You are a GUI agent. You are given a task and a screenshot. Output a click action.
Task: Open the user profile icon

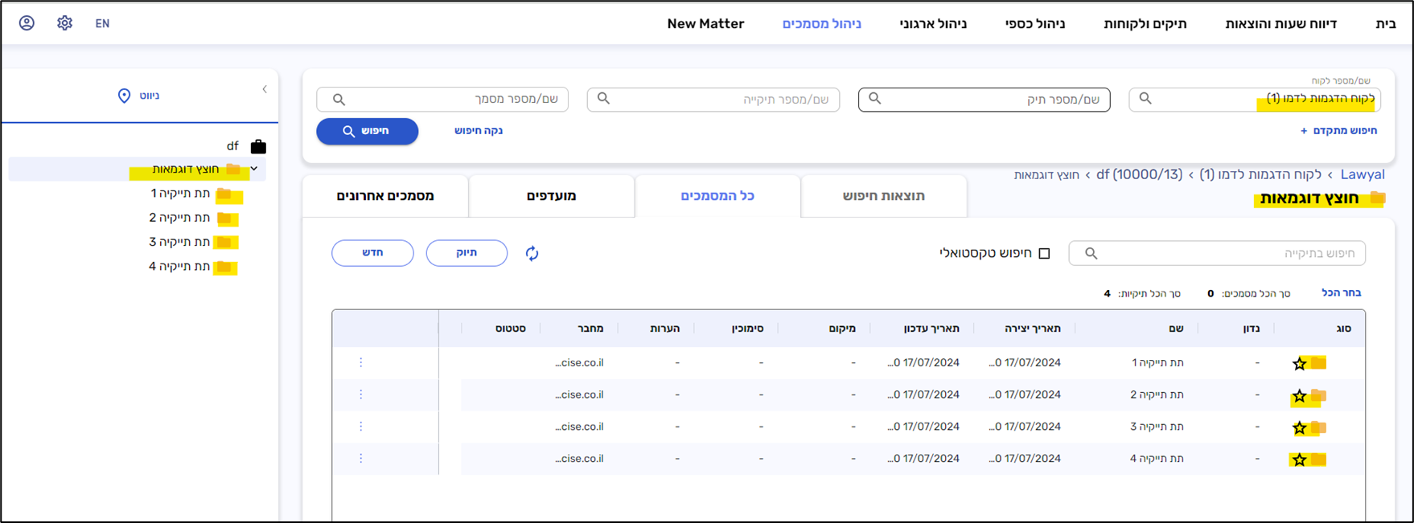coord(27,23)
